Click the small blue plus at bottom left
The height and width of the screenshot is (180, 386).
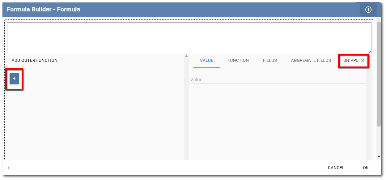coord(8,168)
